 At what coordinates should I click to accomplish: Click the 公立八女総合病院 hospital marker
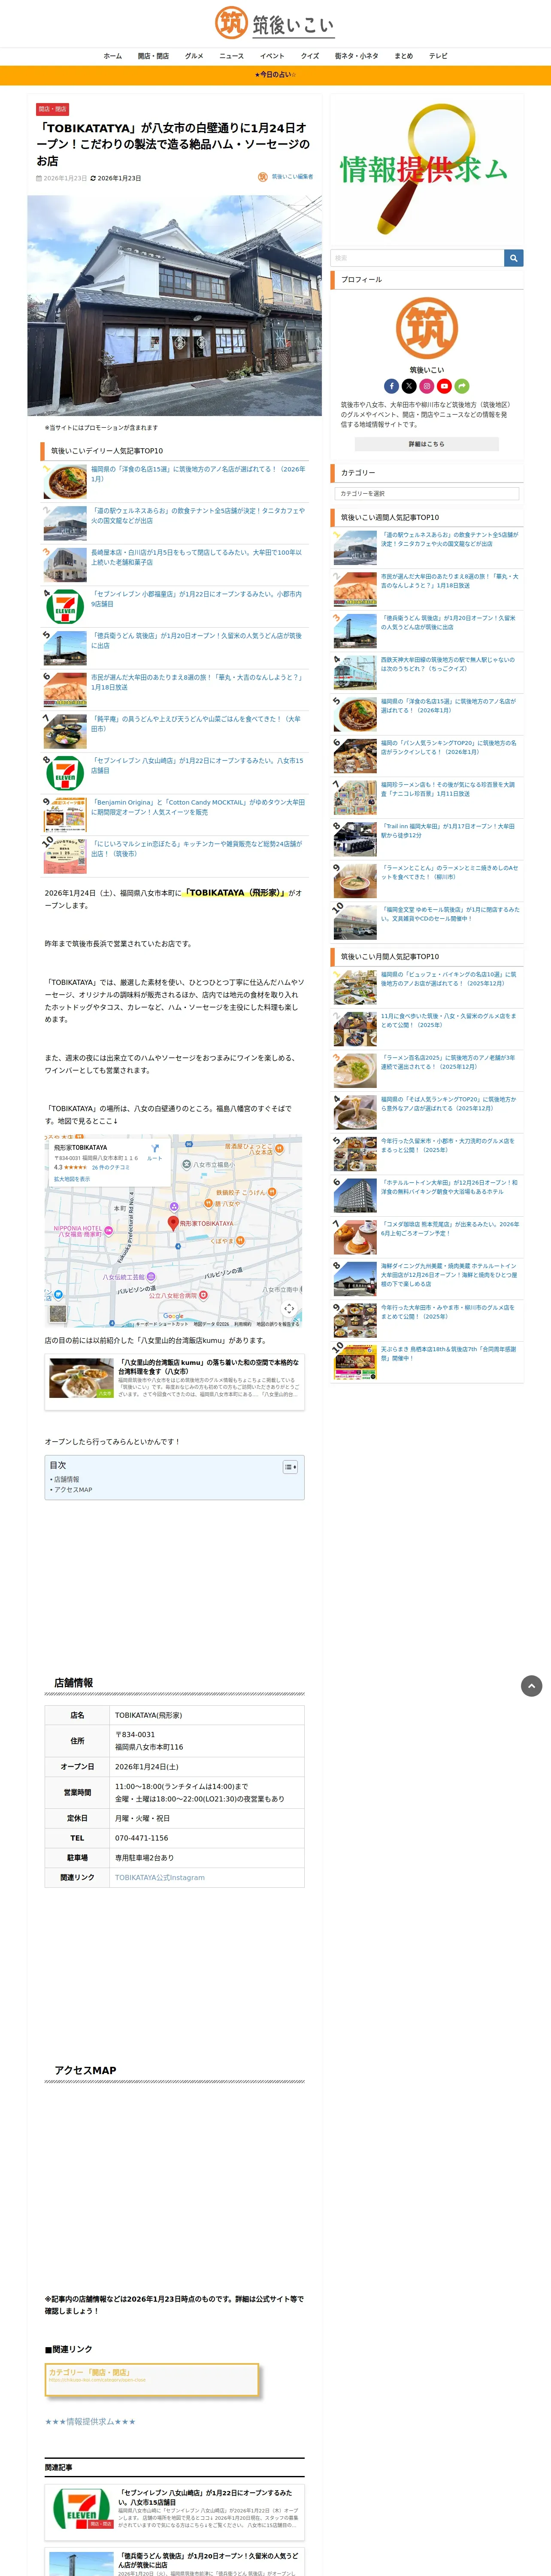pos(203,1294)
